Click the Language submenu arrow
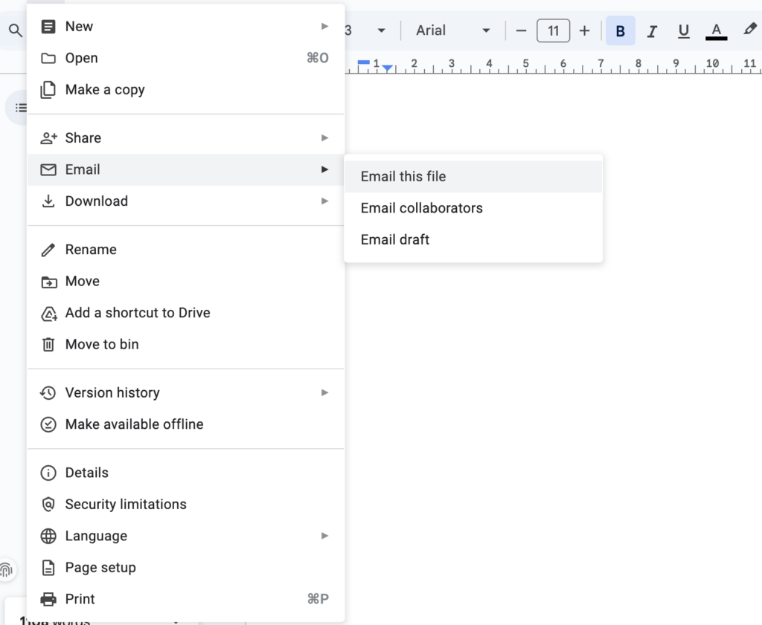This screenshot has width=762, height=625. click(324, 536)
